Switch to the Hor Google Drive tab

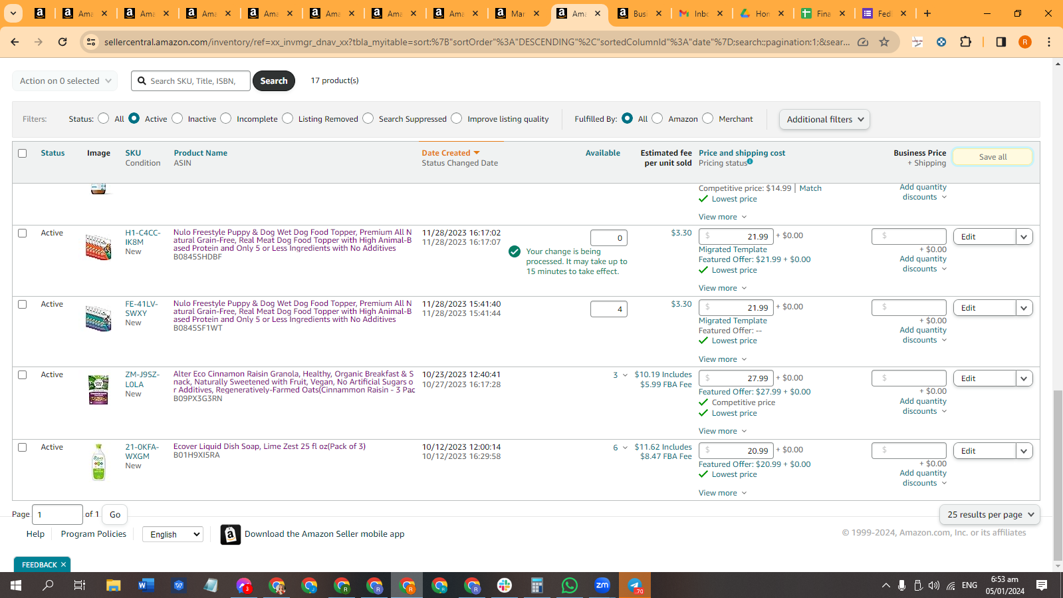(762, 13)
